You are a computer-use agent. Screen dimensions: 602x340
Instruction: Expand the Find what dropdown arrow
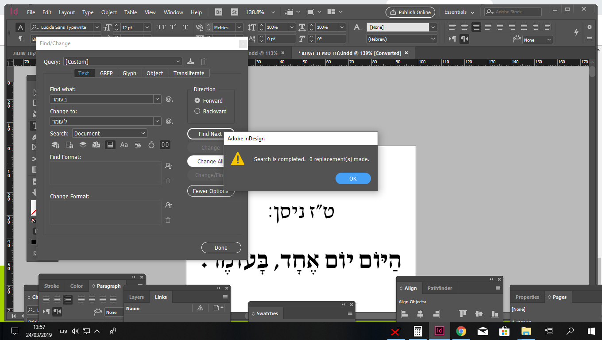coord(157,99)
